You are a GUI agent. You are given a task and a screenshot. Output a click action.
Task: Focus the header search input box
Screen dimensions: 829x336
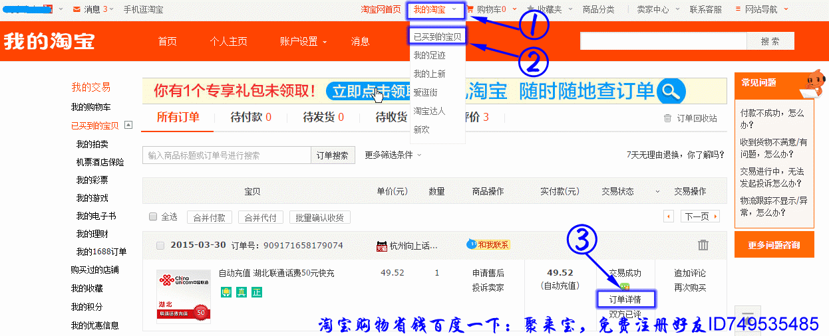click(x=663, y=41)
